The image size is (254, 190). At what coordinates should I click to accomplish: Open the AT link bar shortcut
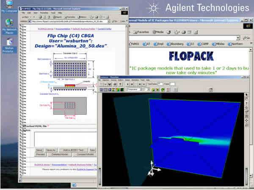pos(146,44)
